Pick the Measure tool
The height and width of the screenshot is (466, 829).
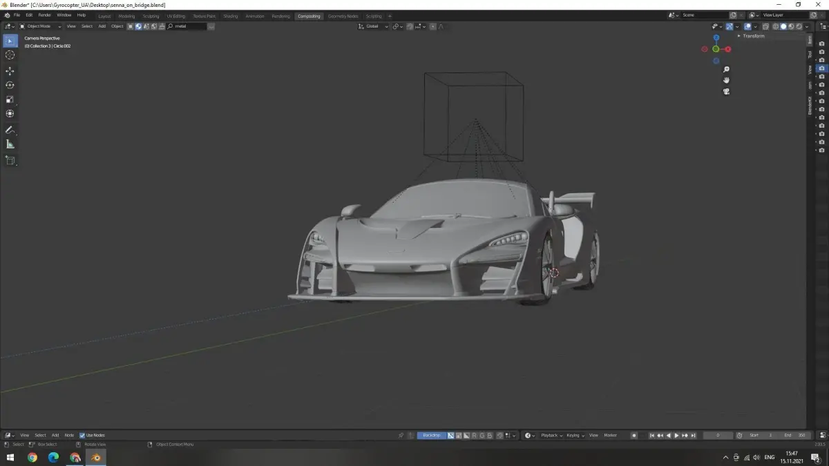point(10,144)
